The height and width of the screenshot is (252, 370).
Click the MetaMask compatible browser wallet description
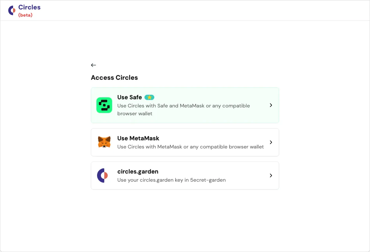pos(190,147)
